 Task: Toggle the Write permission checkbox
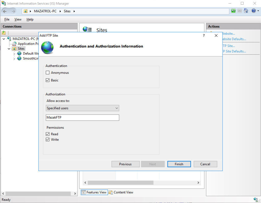point(48,140)
